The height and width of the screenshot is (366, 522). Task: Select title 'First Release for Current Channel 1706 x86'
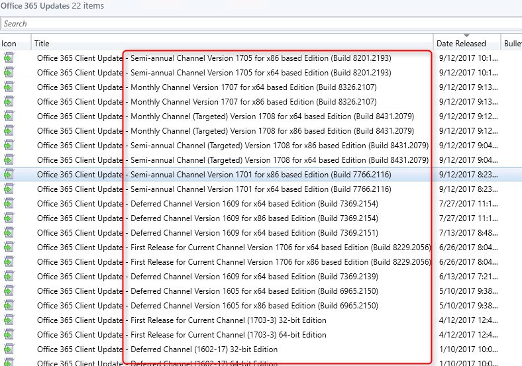[x=234, y=262]
